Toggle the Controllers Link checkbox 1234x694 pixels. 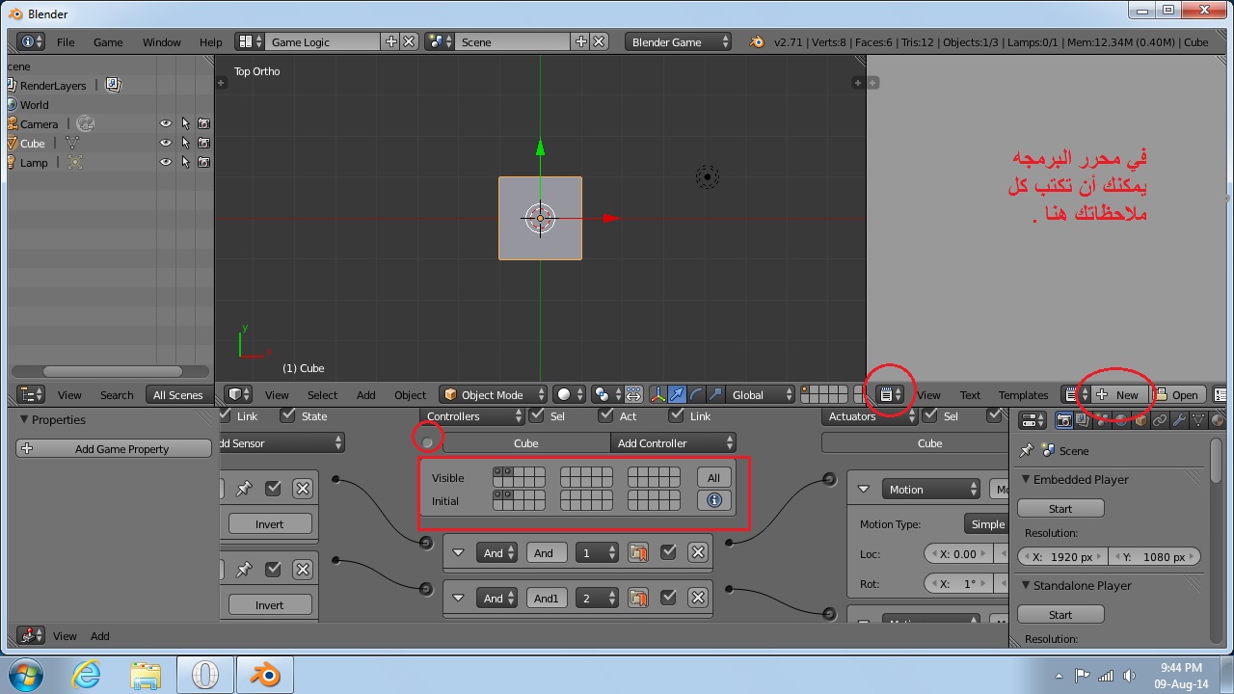coord(675,415)
